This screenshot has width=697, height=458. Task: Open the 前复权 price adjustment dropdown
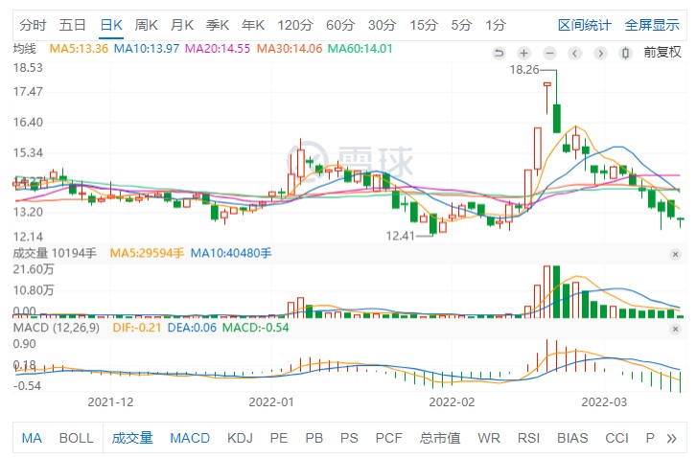[662, 52]
